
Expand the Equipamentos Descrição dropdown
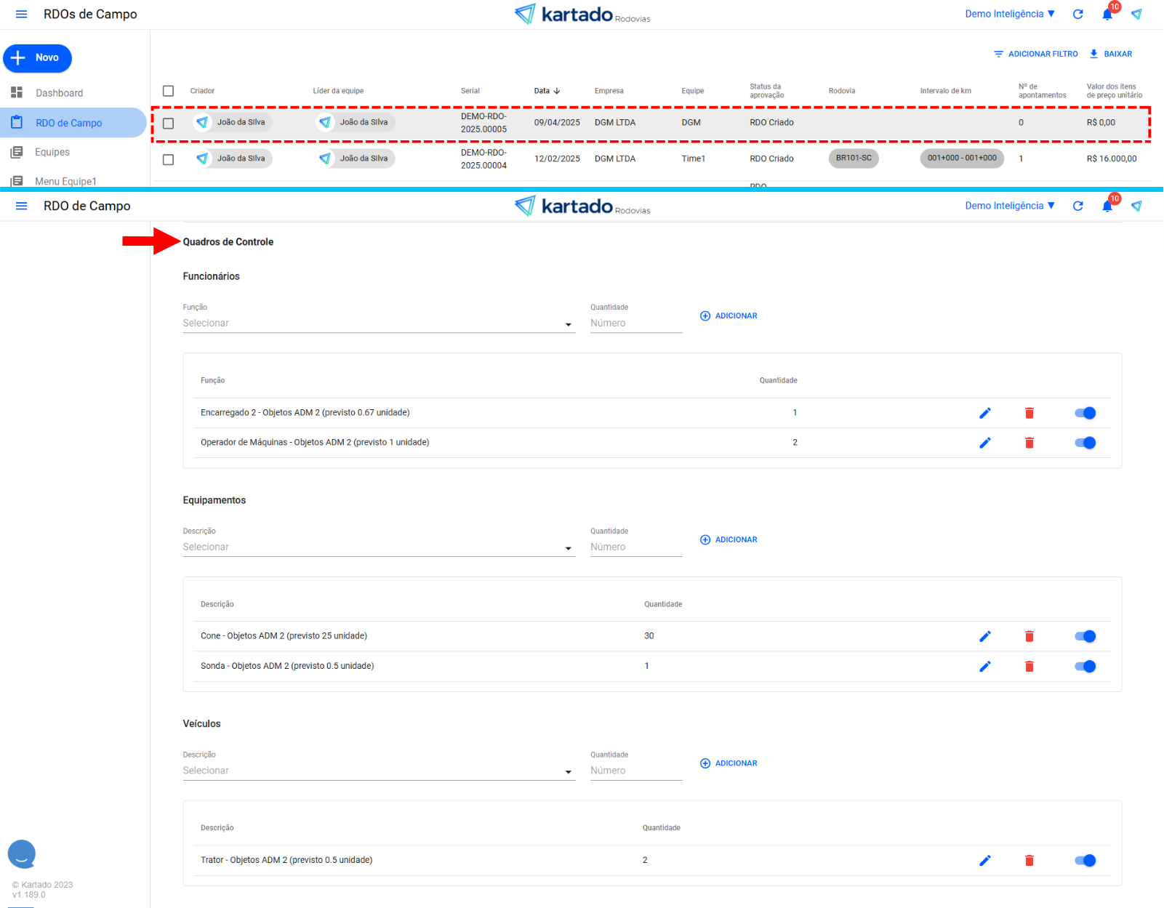click(378, 547)
